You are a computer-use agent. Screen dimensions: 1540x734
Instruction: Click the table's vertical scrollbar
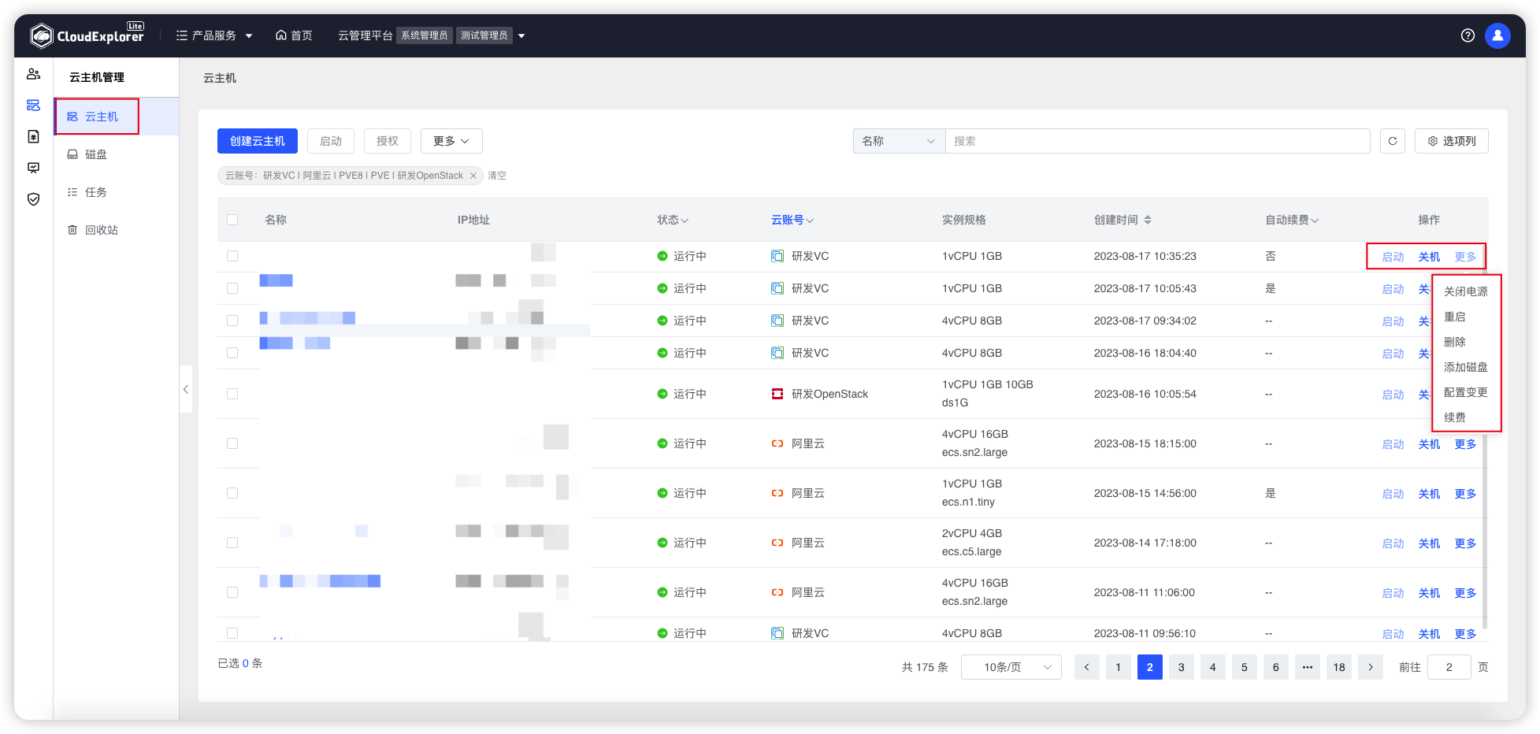click(1486, 437)
